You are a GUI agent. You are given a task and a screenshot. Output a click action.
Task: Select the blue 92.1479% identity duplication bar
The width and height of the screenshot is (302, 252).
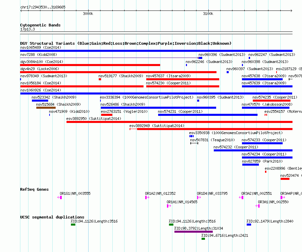249,225
